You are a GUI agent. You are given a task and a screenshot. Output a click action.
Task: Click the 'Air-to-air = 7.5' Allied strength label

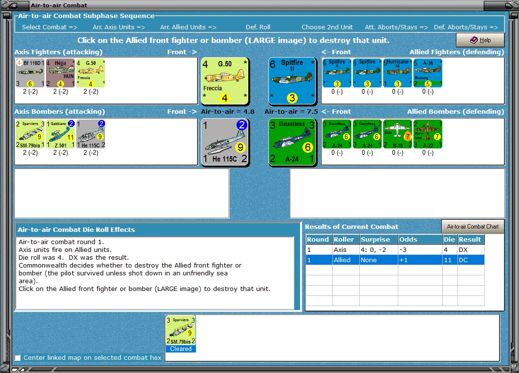coord(291,111)
